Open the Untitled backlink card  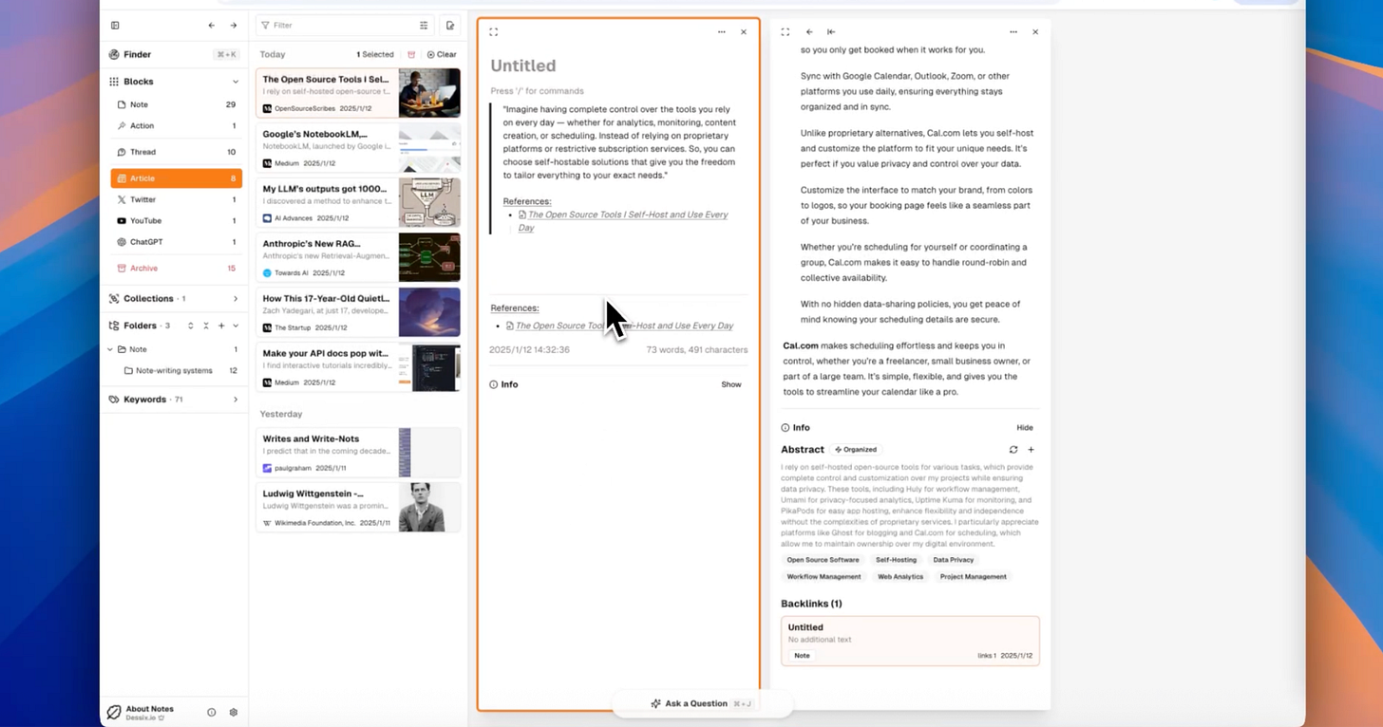pos(910,641)
